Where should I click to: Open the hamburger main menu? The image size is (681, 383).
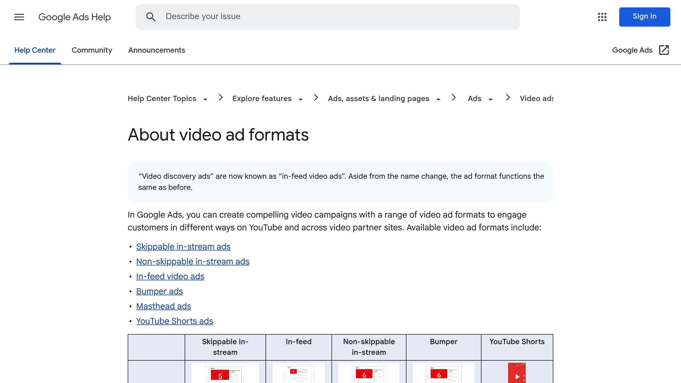pos(19,17)
